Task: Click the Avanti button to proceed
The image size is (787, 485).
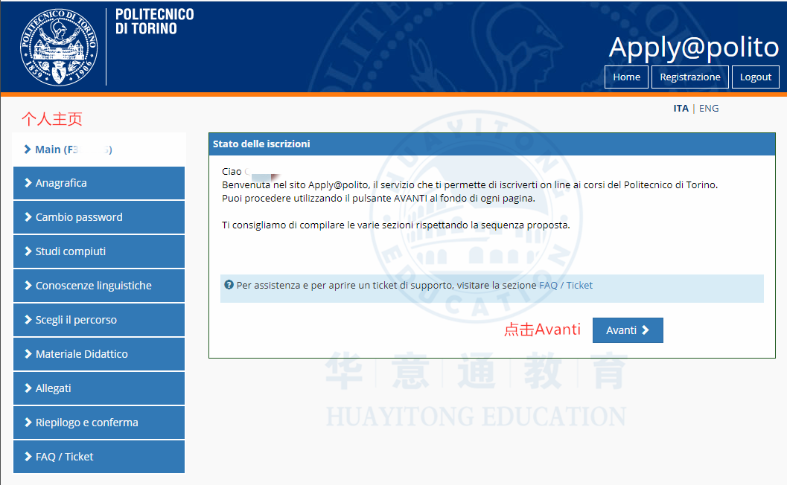Action: click(628, 330)
